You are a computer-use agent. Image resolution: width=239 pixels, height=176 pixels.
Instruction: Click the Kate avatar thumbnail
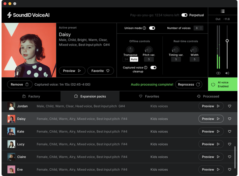tap(11, 131)
